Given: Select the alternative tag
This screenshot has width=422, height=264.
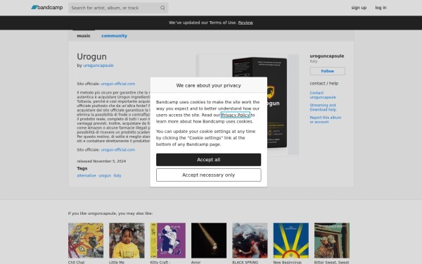Looking at the screenshot, I should 87,175.
